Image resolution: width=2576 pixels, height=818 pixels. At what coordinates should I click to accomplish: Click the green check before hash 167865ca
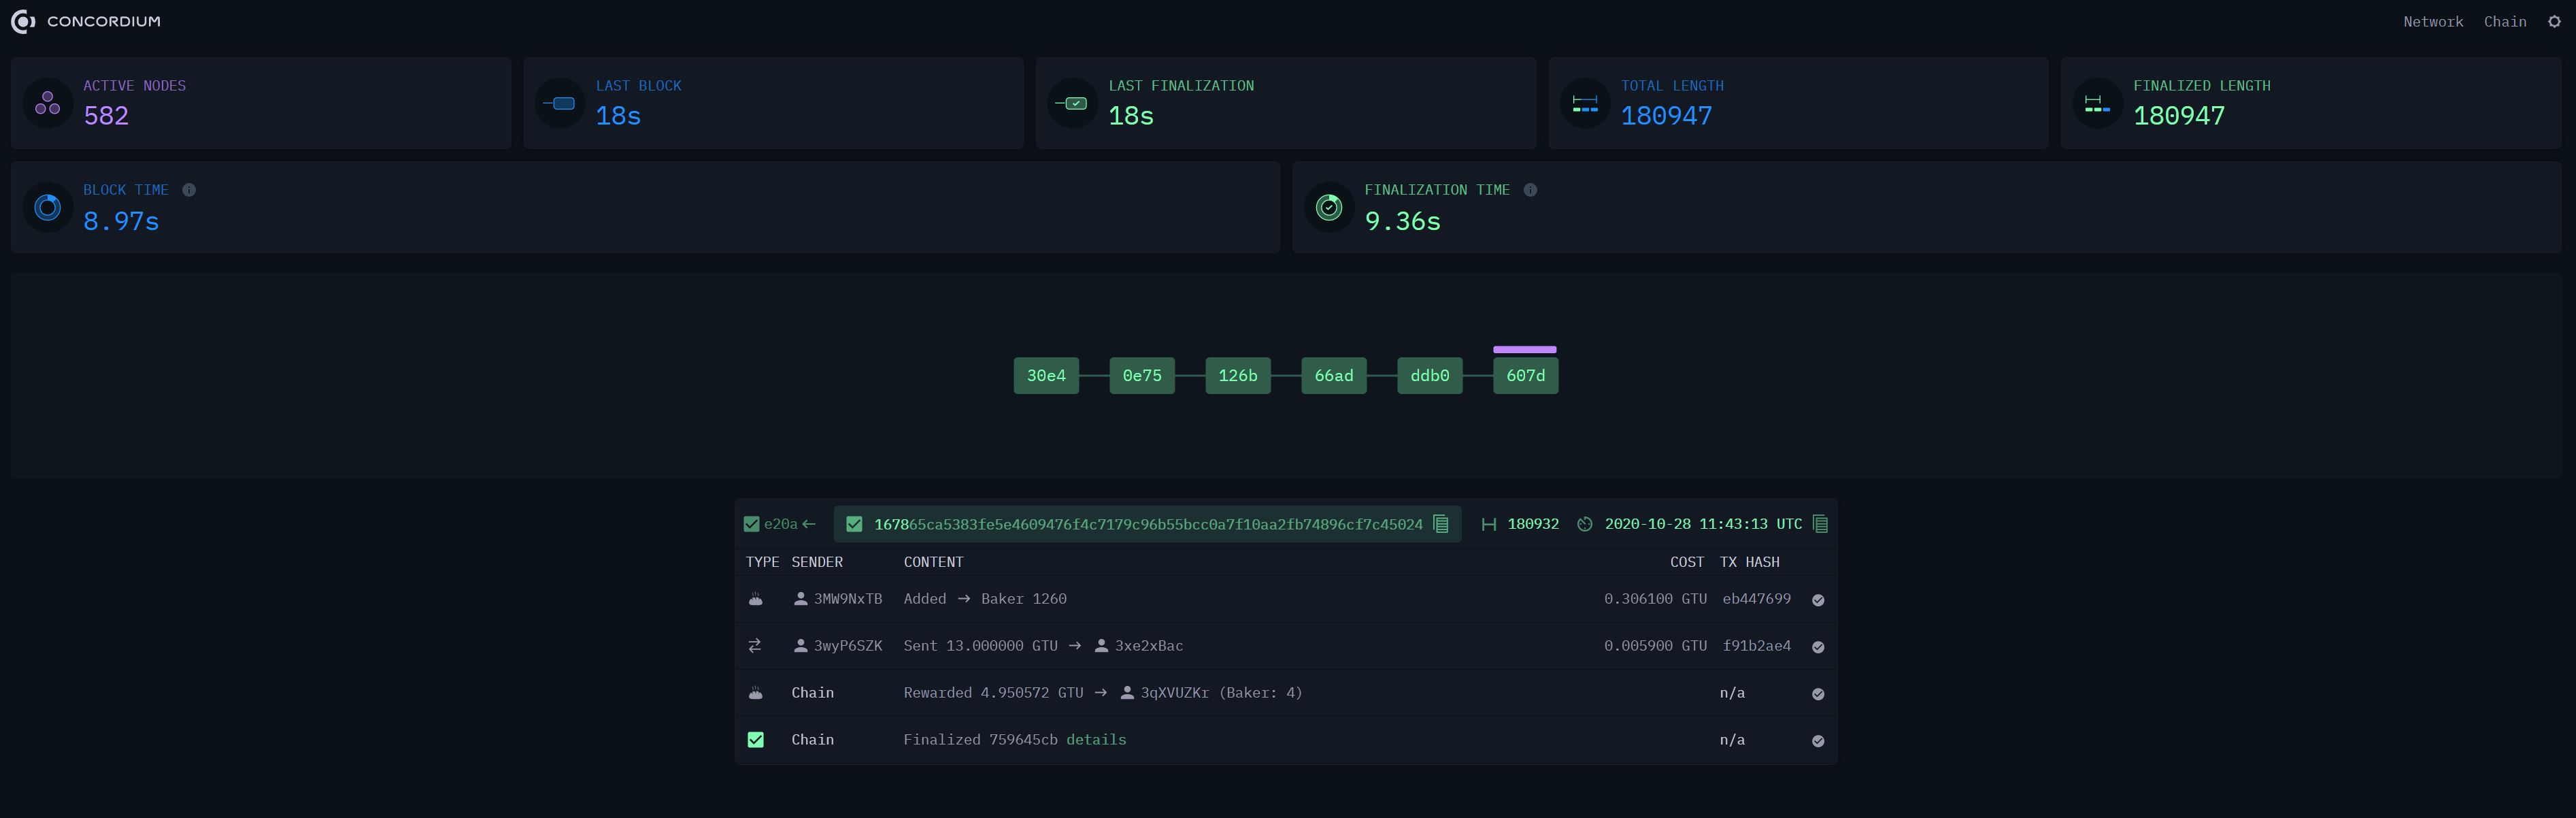click(855, 523)
